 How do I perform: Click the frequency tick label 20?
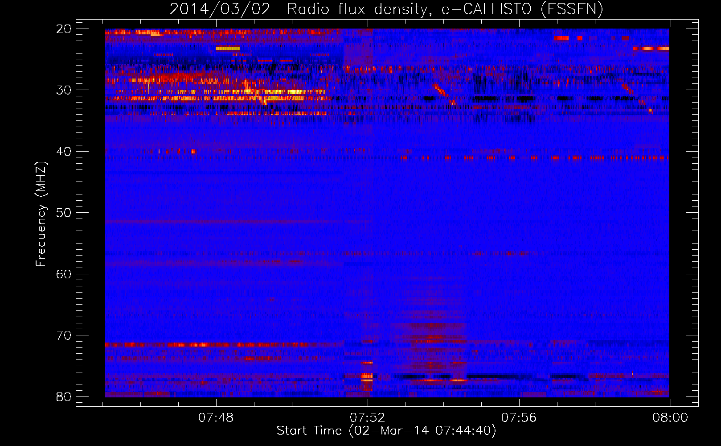click(x=64, y=29)
